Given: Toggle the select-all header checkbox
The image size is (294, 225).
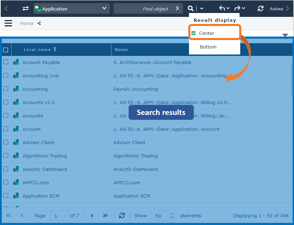Looking at the screenshot, I should coord(6,50).
